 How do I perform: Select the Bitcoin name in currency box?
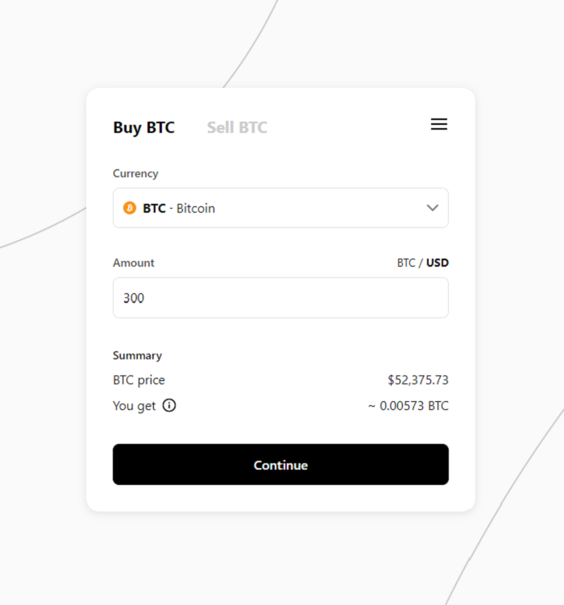[x=196, y=209]
